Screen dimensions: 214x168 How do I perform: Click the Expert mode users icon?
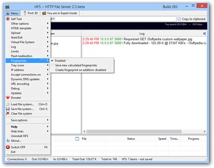tap(44, 13)
